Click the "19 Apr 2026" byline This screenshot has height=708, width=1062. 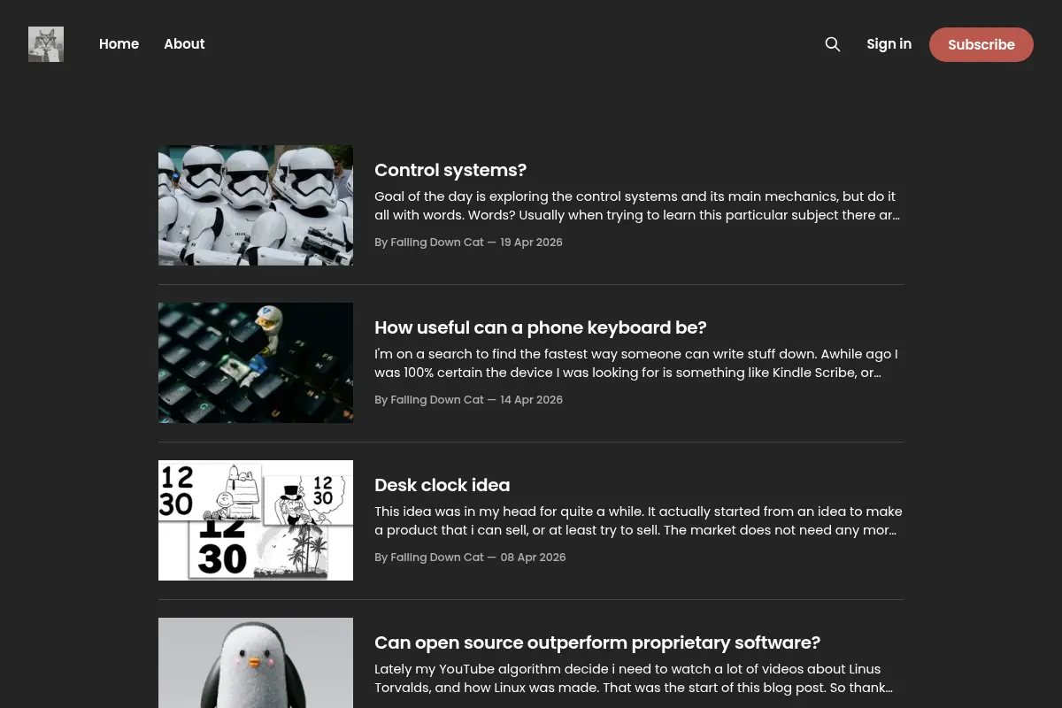click(x=469, y=242)
